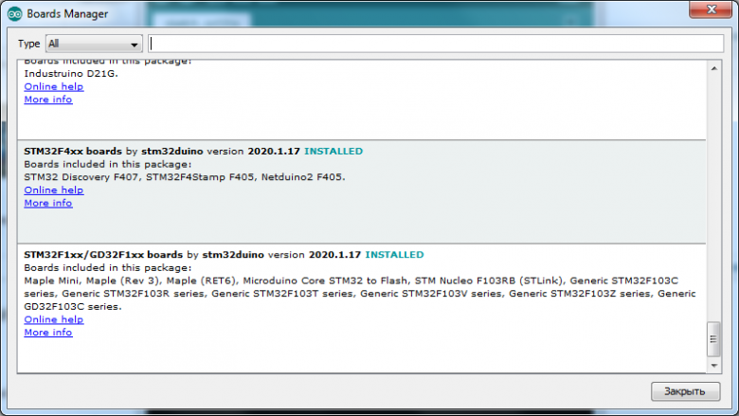Open Online help for STM32F4xx boards
The height and width of the screenshot is (416, 739).
pyautogui.click(x=54, y=190)
